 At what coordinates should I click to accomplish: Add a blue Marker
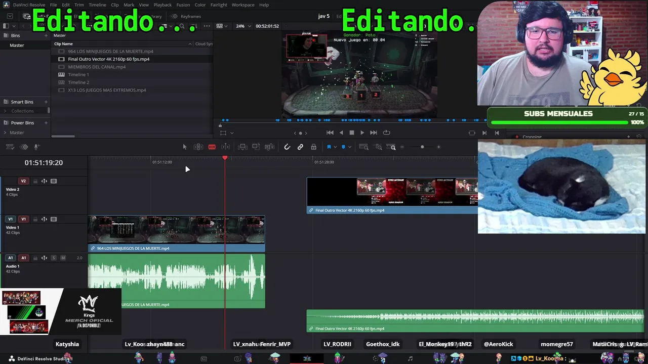pyautogui.click(x=343, y=147)
